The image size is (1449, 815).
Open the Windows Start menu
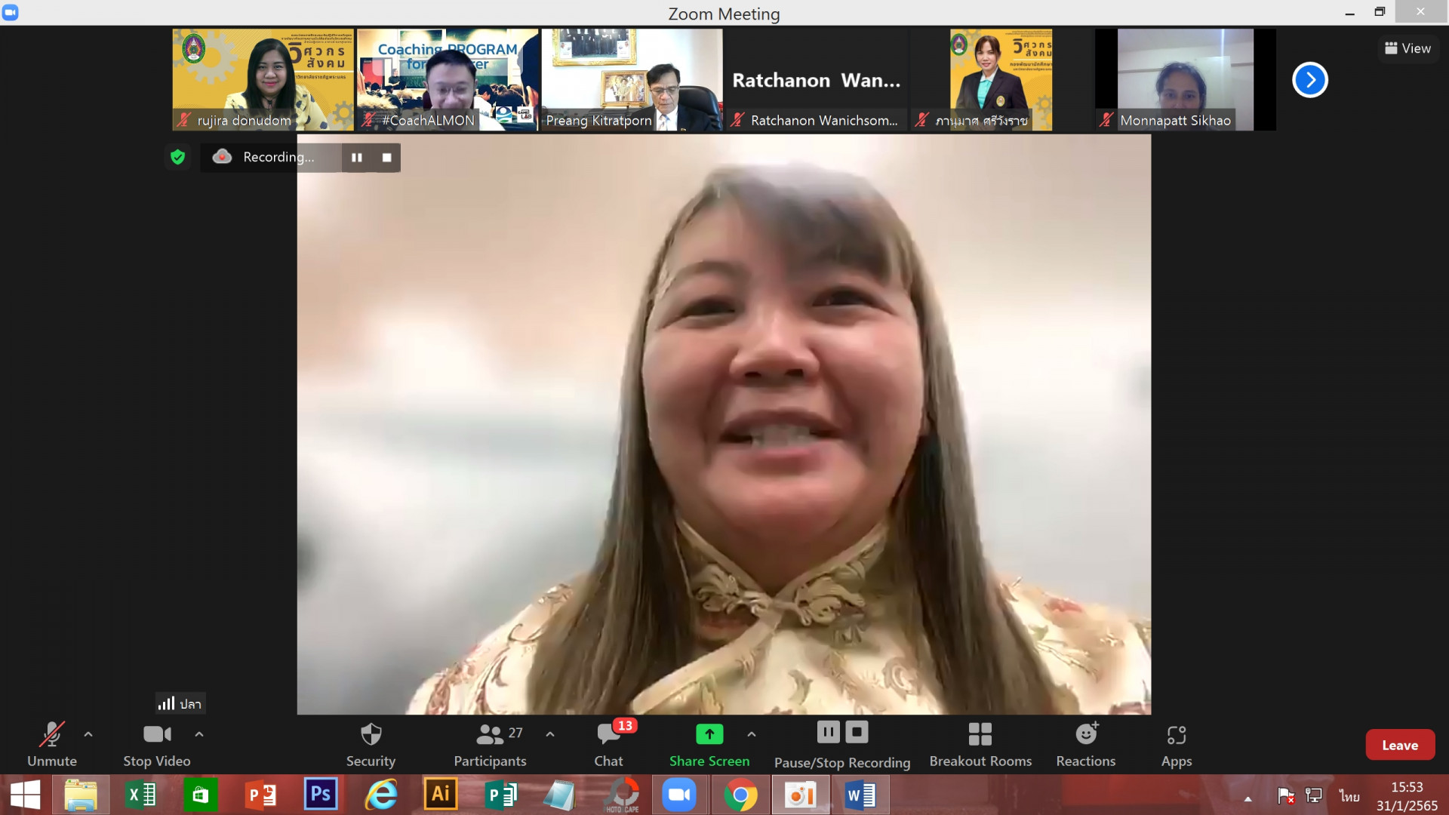25,795
